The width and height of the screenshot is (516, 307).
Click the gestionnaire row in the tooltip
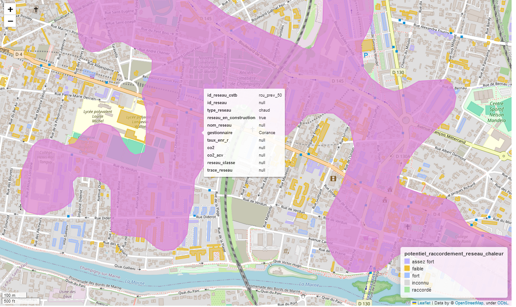click(x=244, y=133)
